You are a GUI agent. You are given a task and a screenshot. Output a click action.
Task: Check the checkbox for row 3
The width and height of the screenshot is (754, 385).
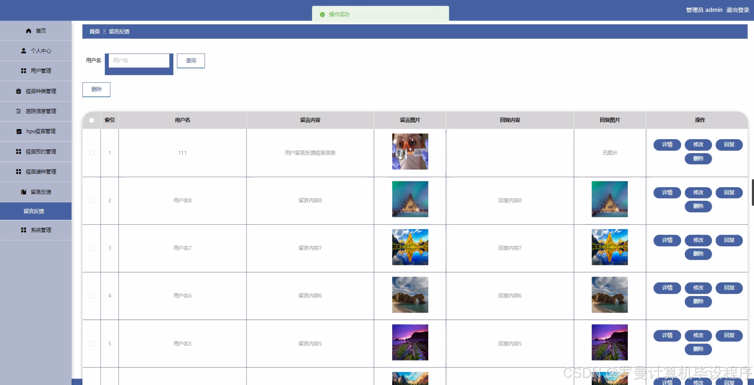pos(92,248)
